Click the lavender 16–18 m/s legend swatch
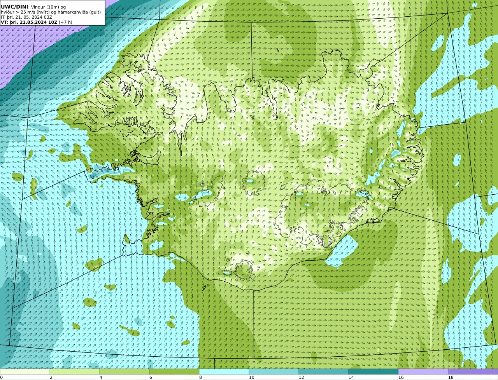The height and width of the screenshot is (380, 498). 423,371
